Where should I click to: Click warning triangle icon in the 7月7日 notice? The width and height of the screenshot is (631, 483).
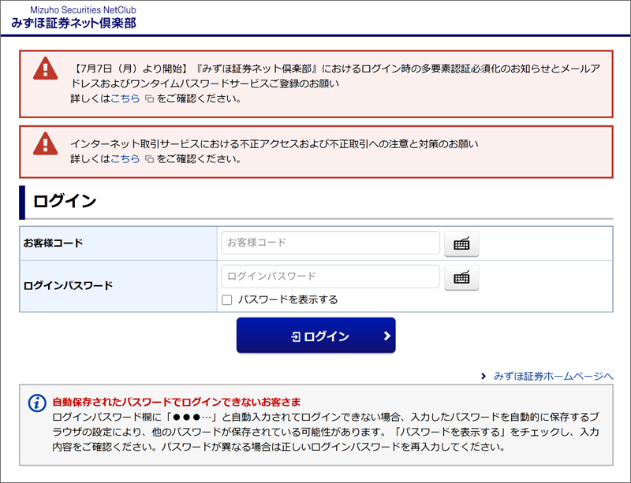tap(45, 69)
